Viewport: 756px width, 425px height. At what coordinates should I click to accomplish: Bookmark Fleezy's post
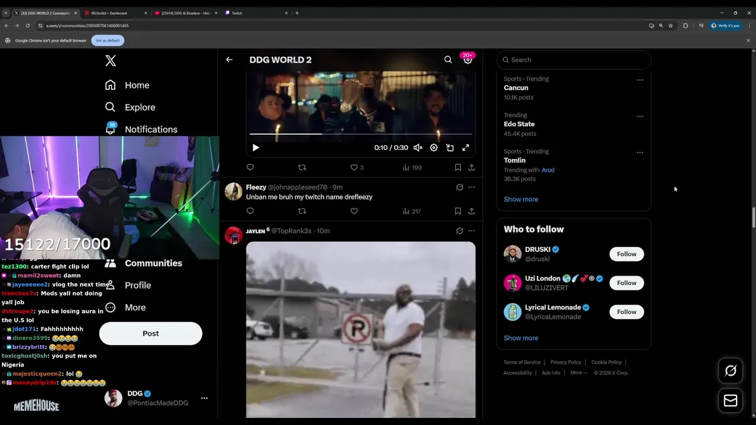[x=458, y=211]
